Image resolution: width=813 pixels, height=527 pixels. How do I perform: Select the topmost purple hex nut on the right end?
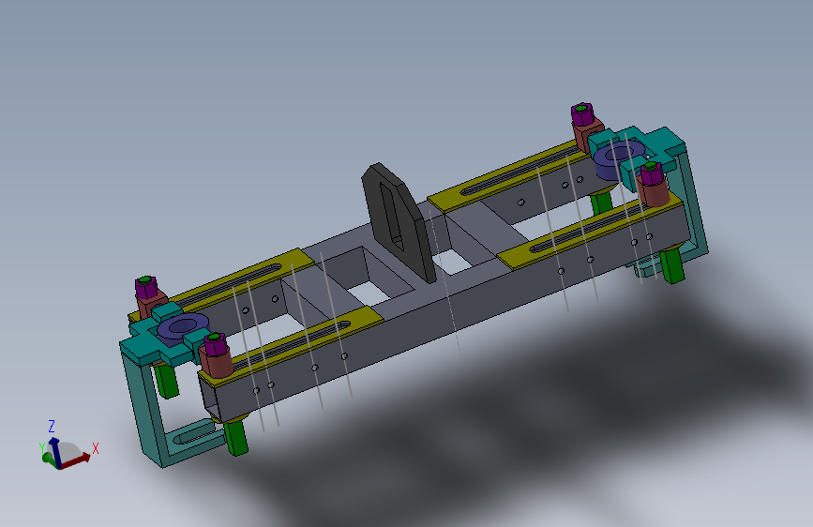pos(582,113)
